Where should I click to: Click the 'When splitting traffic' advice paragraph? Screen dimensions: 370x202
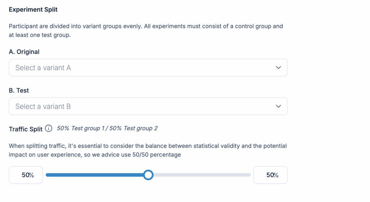tap(147, 150)
